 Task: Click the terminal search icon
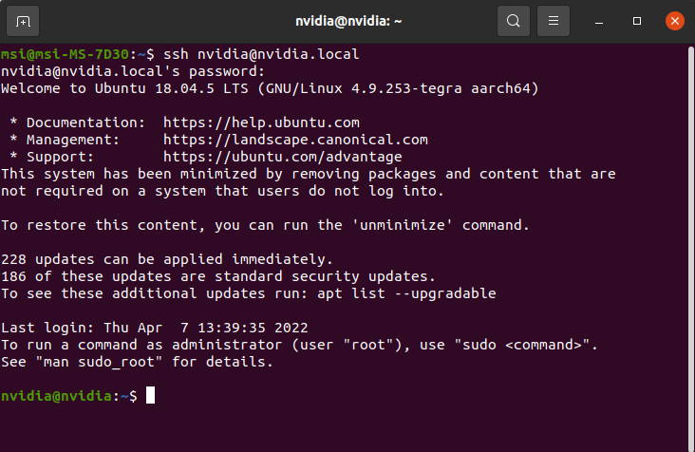(x=514, y=21)
